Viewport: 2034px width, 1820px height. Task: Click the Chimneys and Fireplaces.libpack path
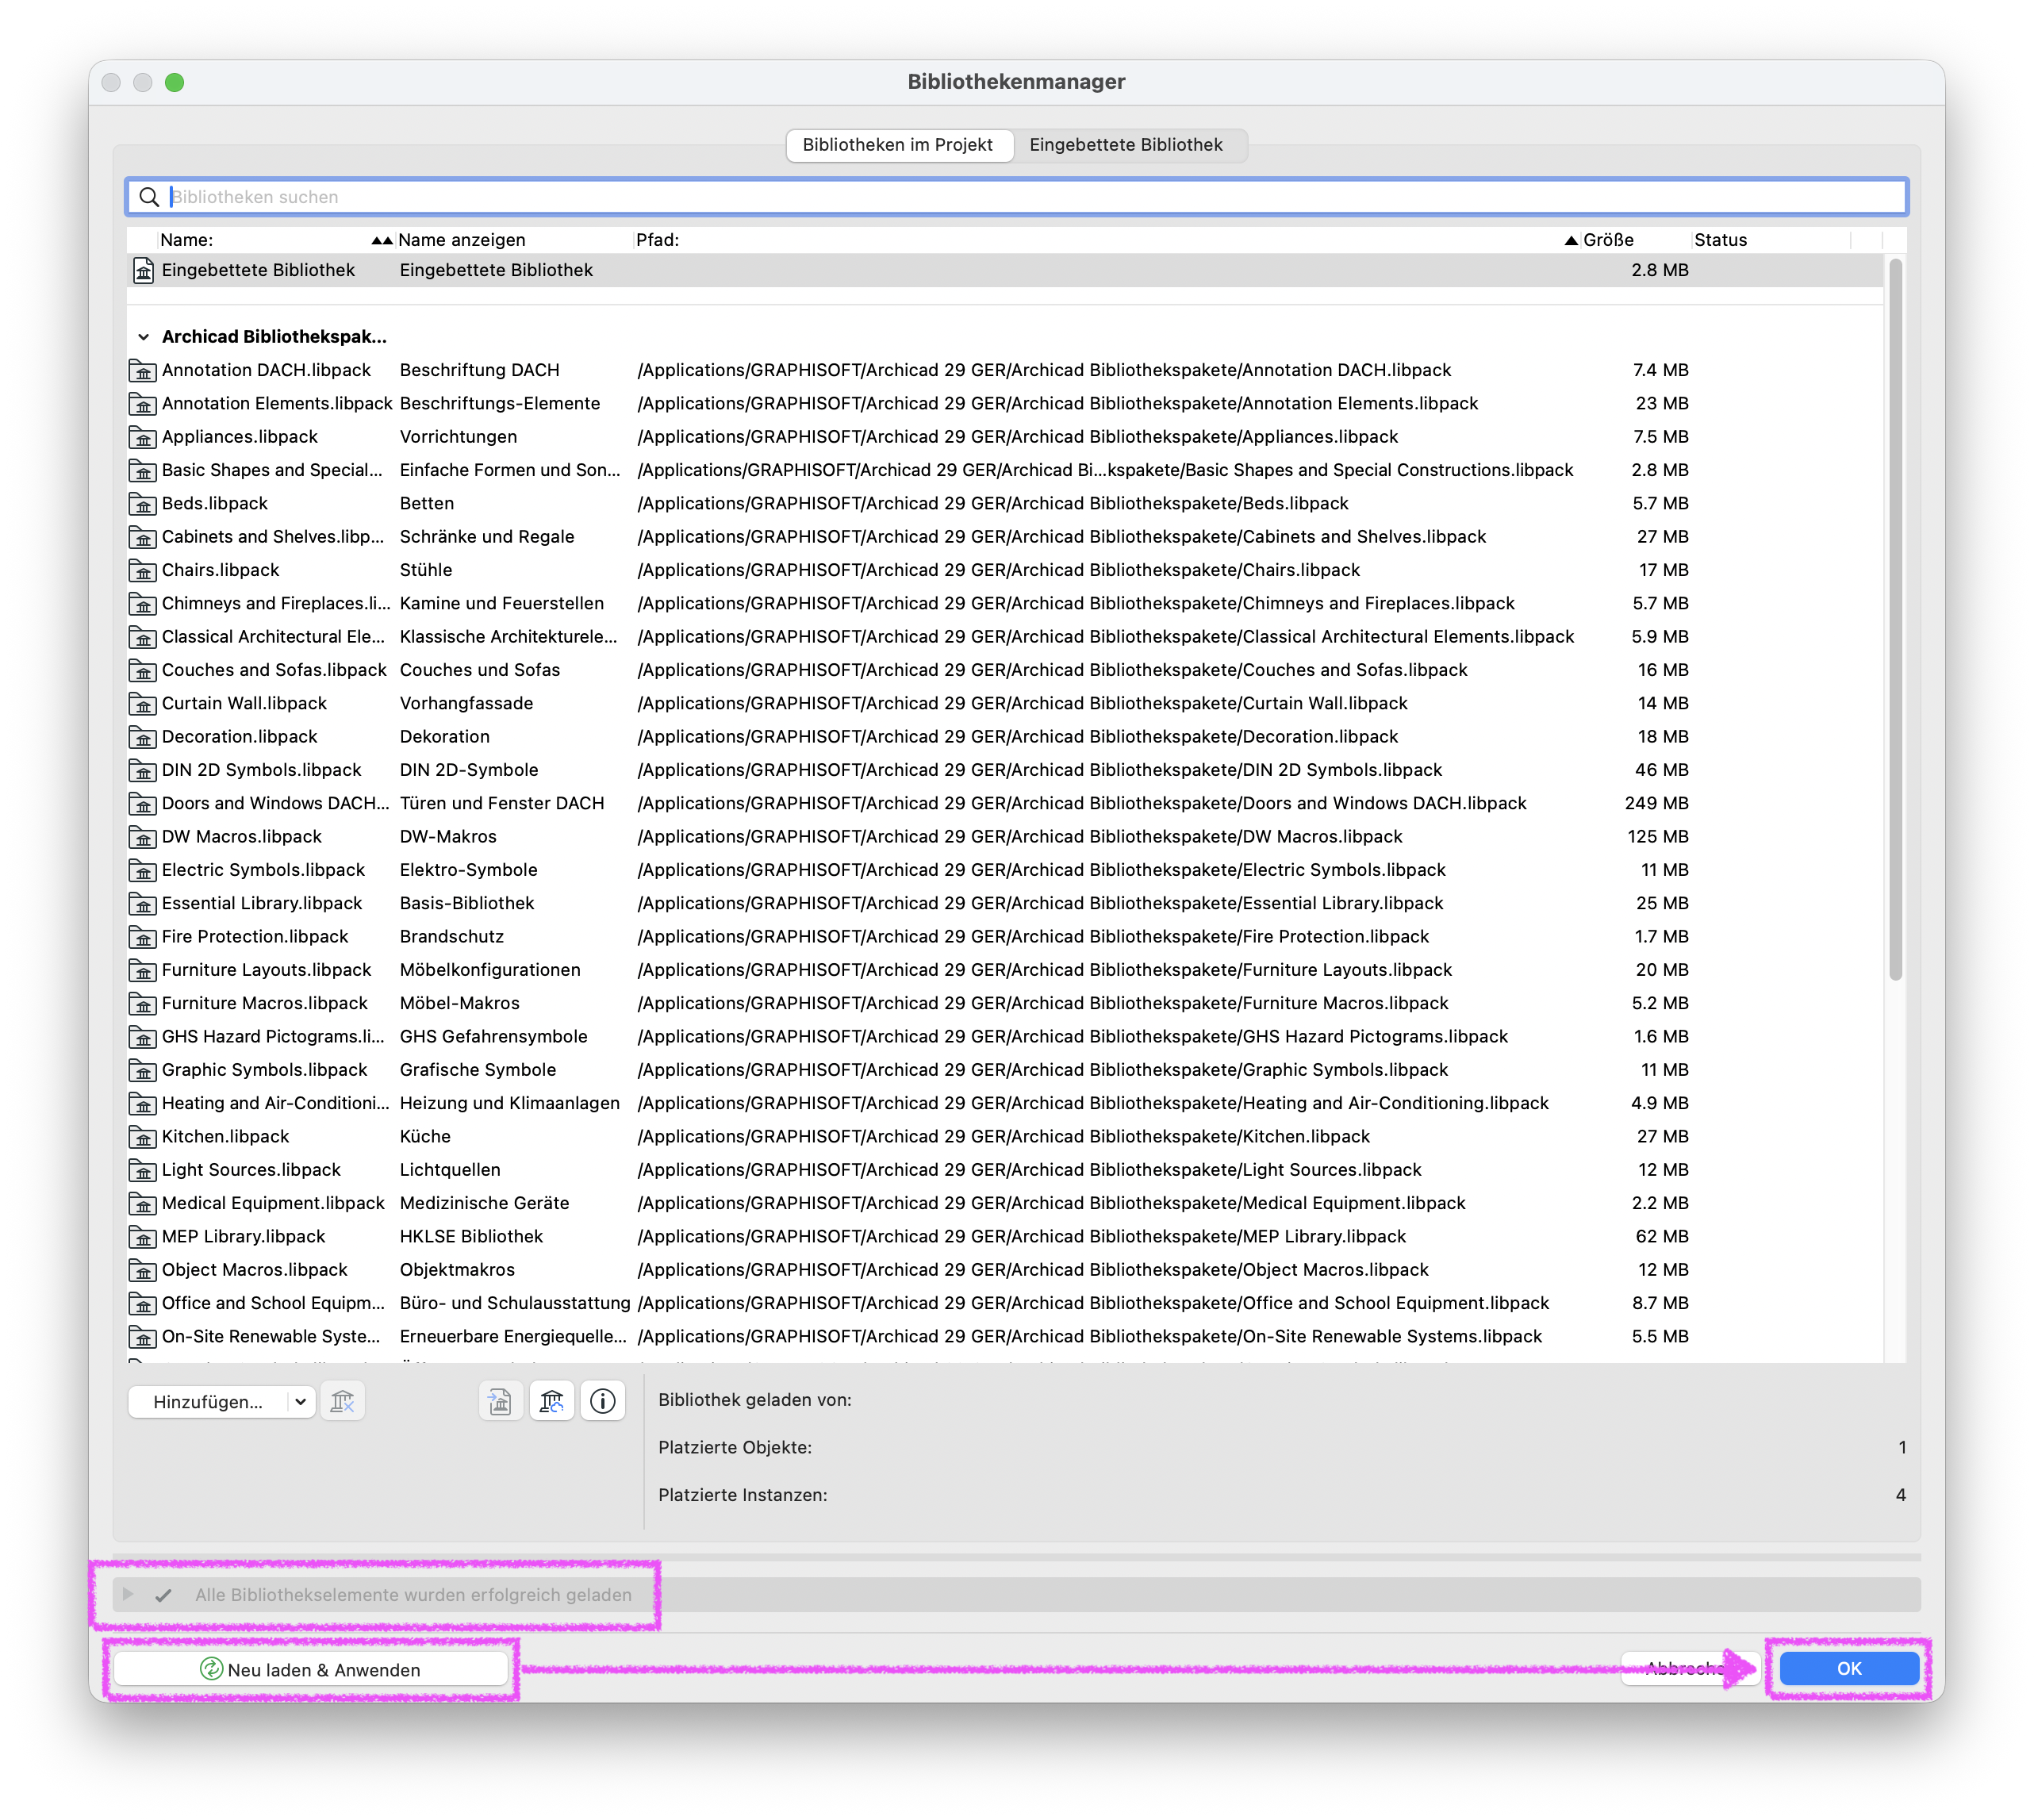click(x=1076, y=603)
